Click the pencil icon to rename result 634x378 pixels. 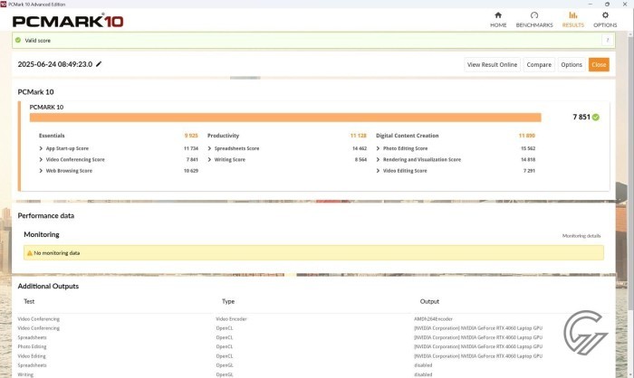click(x=100, y=64)
